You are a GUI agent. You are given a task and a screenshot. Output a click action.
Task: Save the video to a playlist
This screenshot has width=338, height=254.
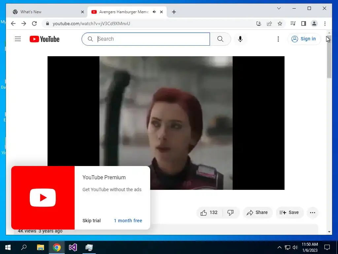tap(289, 213)
